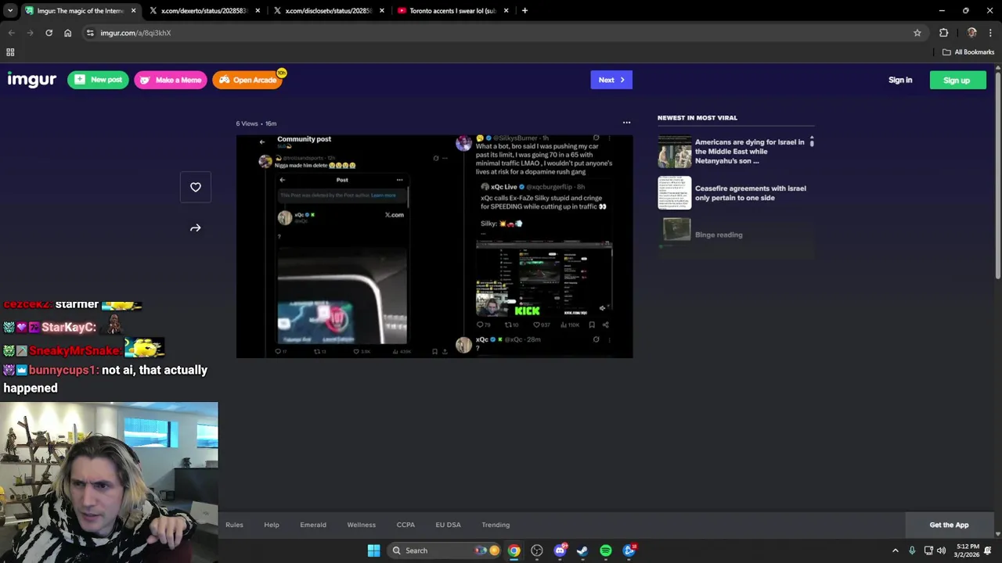The image size is (1002, 563).
Task: Open the Windows Start menu
Action: point(373,550)
